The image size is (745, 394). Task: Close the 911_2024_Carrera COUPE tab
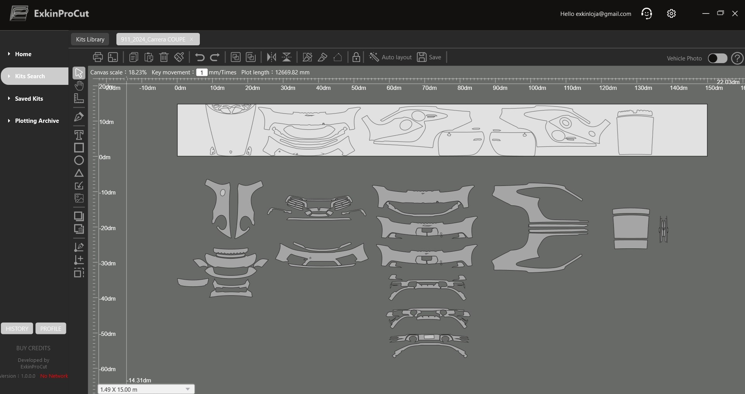(192, 40)
